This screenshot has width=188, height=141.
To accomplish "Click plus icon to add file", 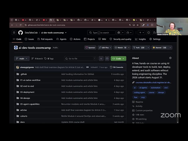I will click(x=101, y=59).
